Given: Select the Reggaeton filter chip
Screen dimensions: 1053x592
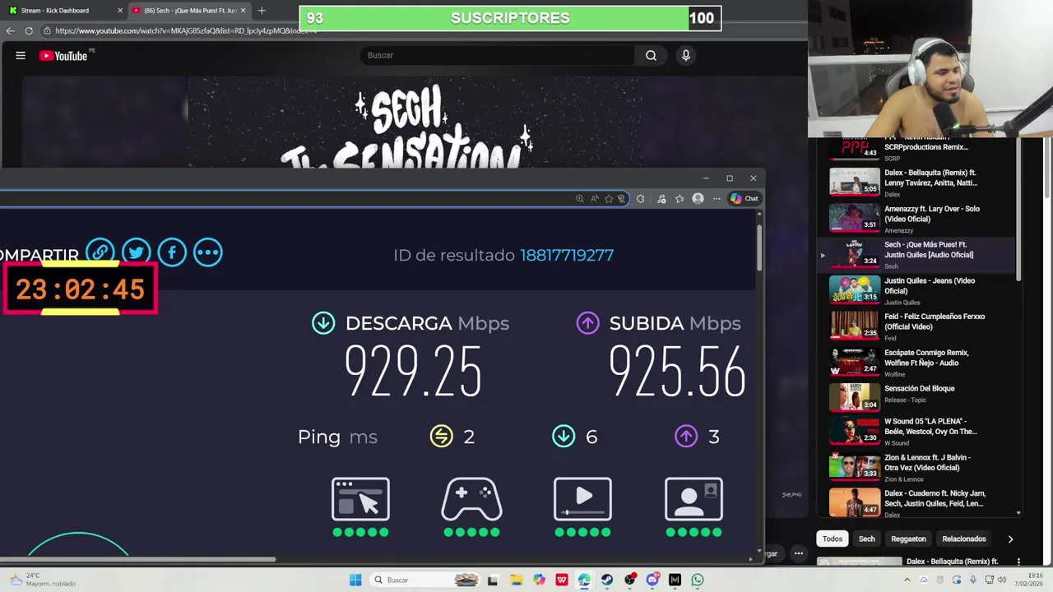Looking at the screenshot, I should click(x=908, y=539).
